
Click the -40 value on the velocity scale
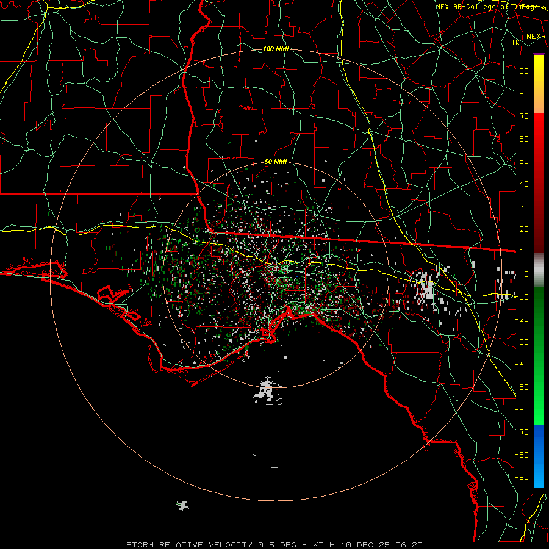click(x=522, y=365)
